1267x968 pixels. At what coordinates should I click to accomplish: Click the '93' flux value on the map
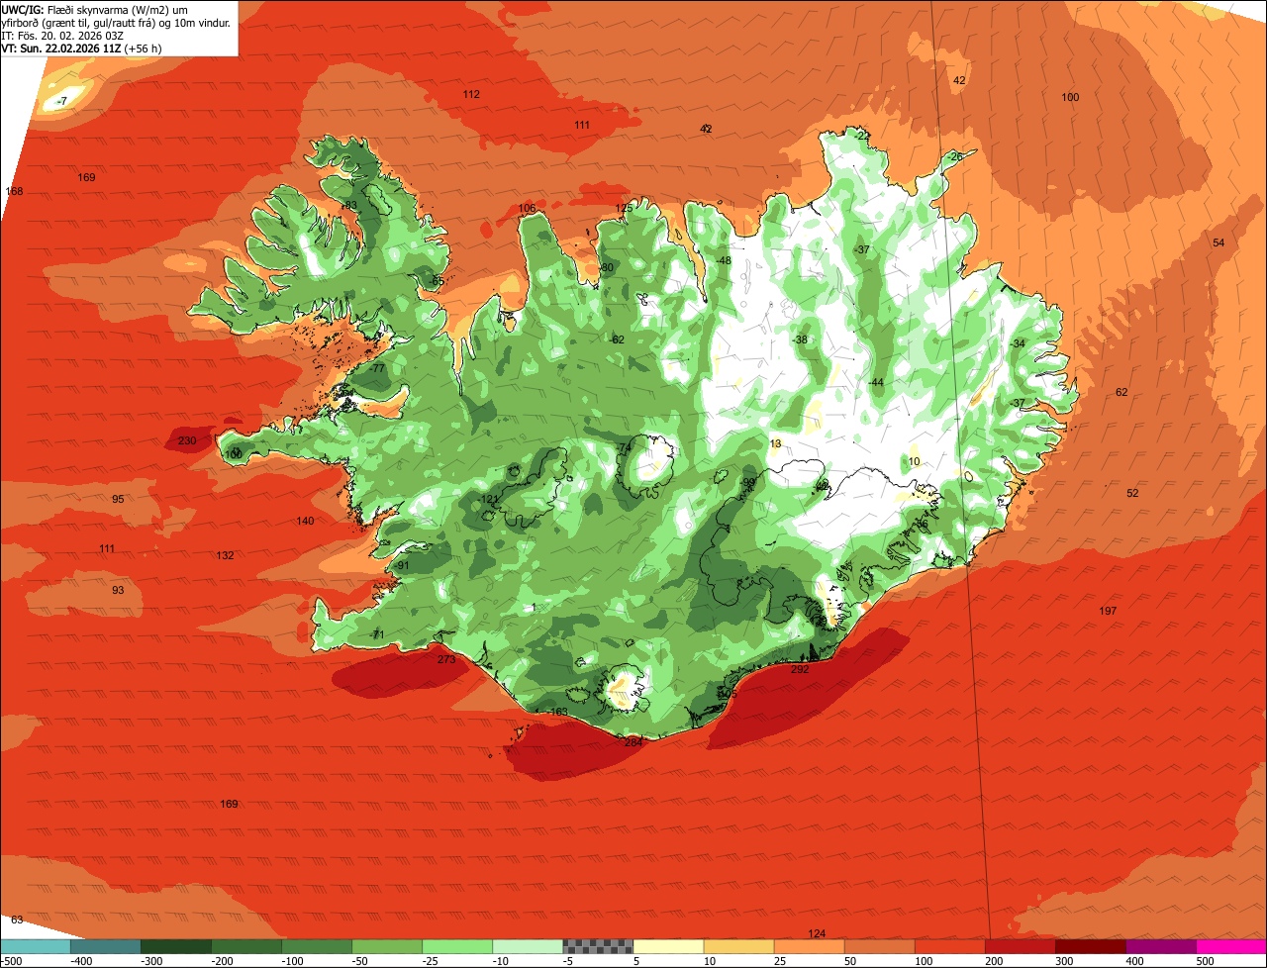coord(118,590)
